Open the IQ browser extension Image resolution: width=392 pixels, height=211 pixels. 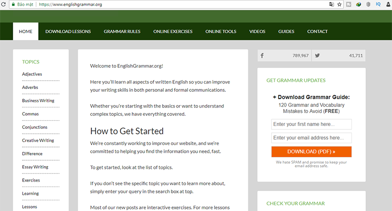tap(378, 4)
